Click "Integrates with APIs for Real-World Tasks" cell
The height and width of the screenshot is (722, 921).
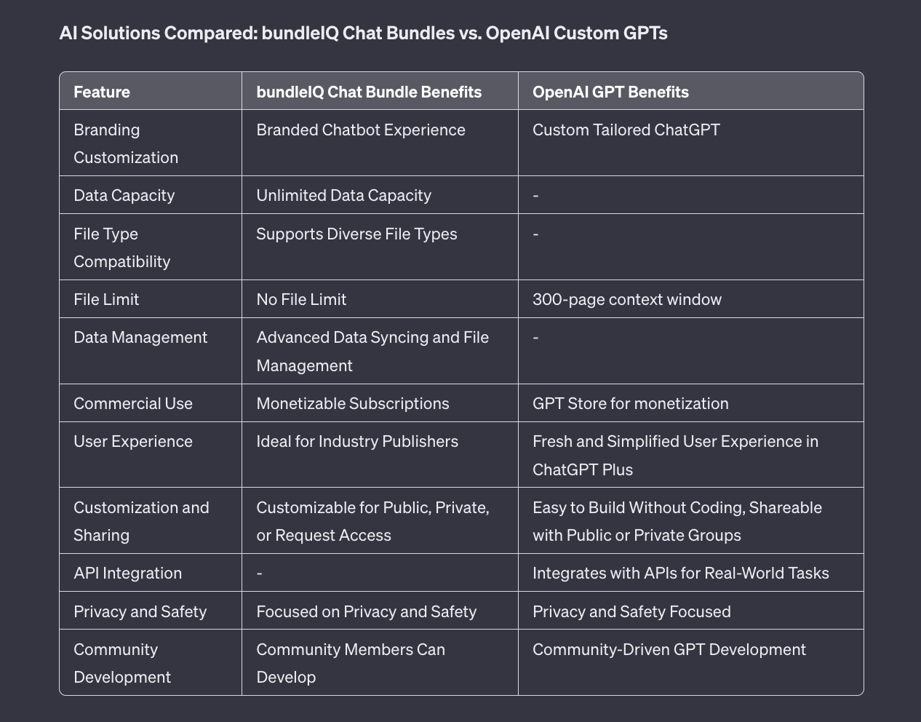680,574
